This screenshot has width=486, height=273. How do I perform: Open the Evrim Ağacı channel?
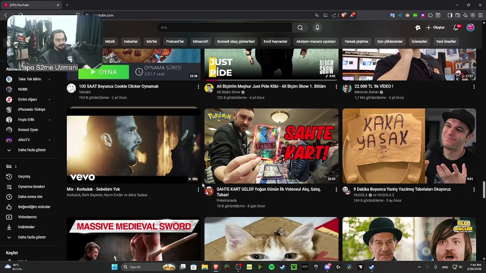coord(27,99)
